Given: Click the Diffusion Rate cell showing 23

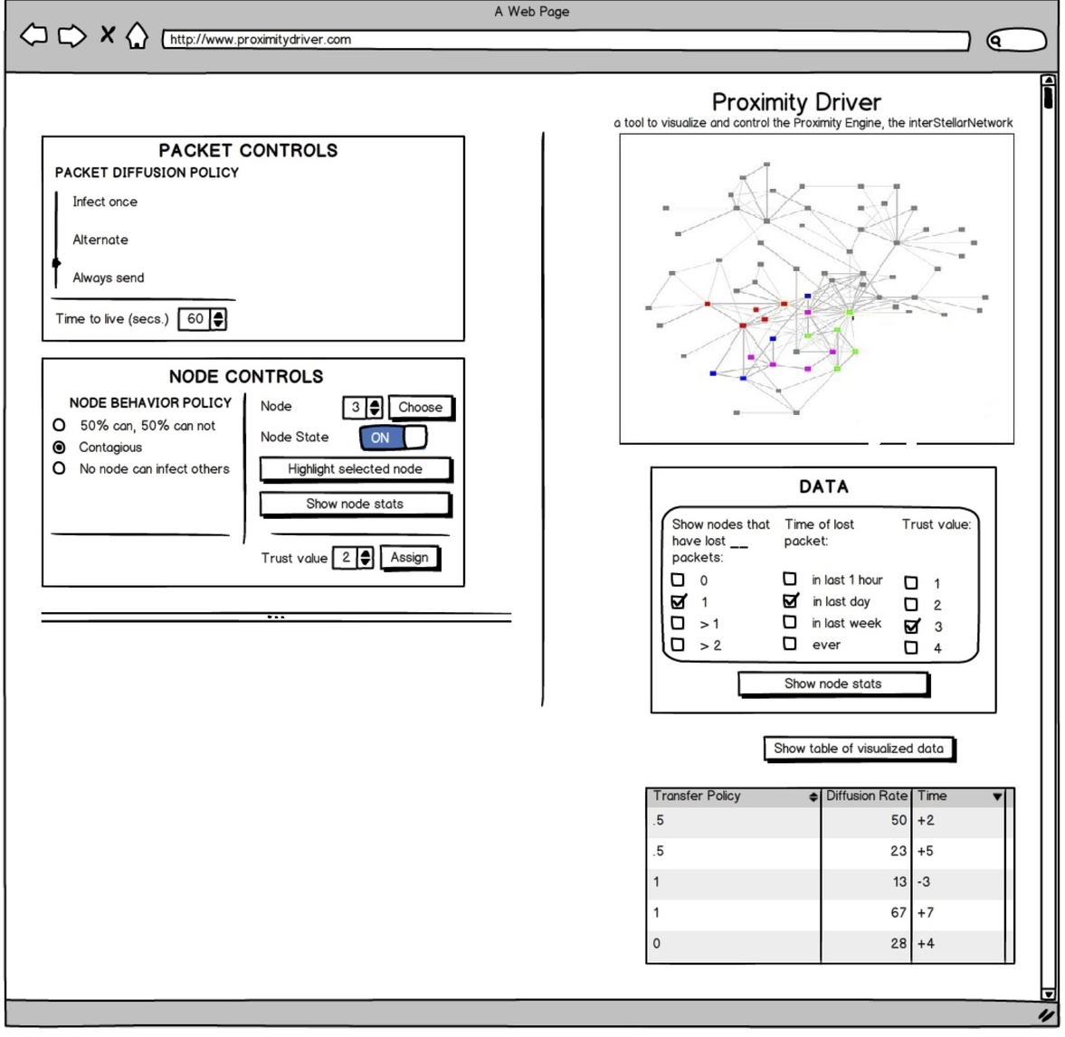Looking at the screenshot, I should click(866, 851).
